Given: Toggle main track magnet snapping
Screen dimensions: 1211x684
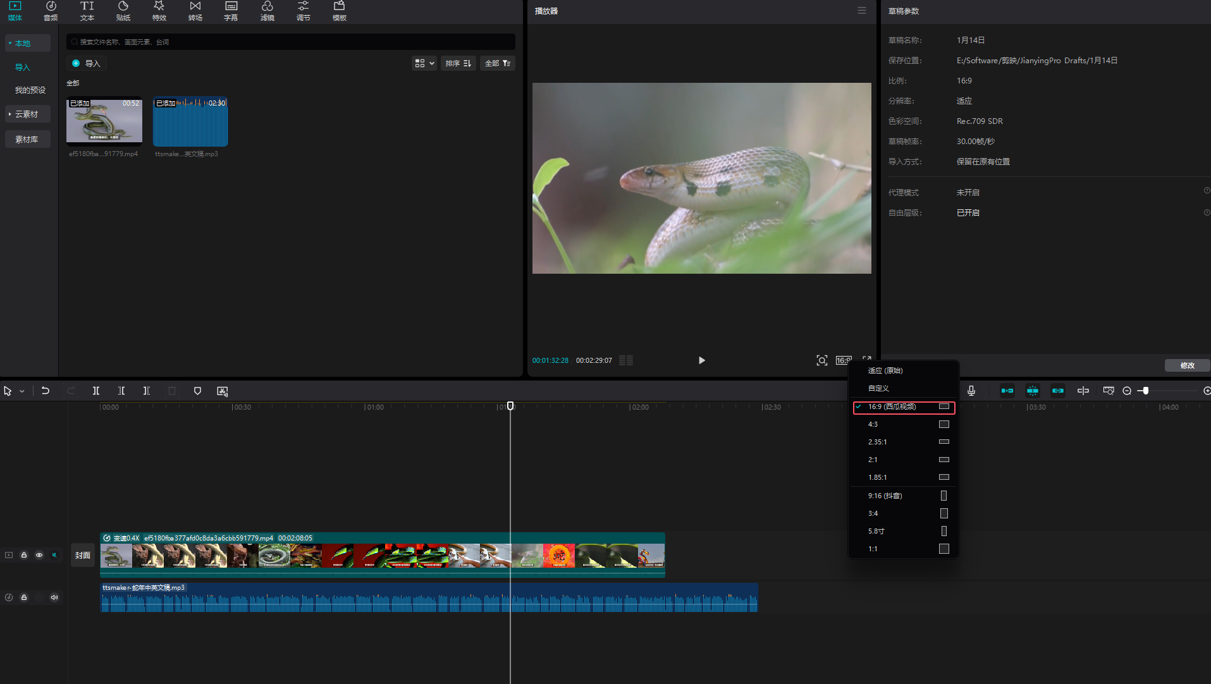Looking at the screenshot, I should [1007, 391].
